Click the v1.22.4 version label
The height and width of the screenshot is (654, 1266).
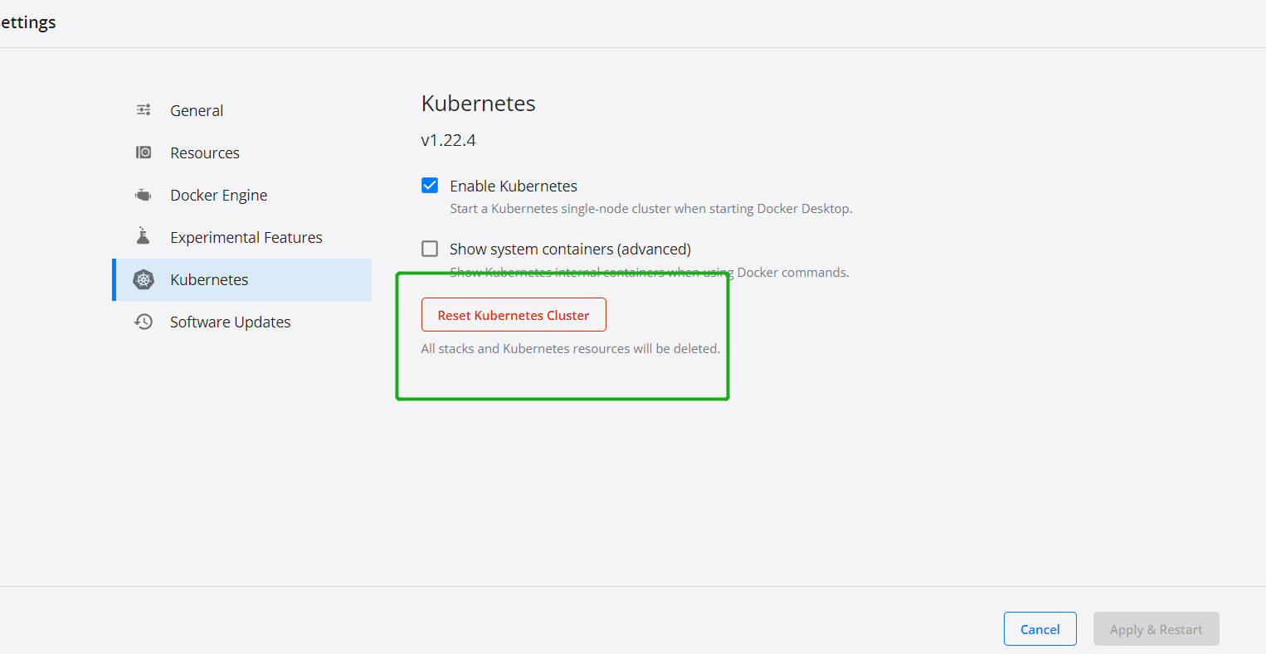point(448,139)
